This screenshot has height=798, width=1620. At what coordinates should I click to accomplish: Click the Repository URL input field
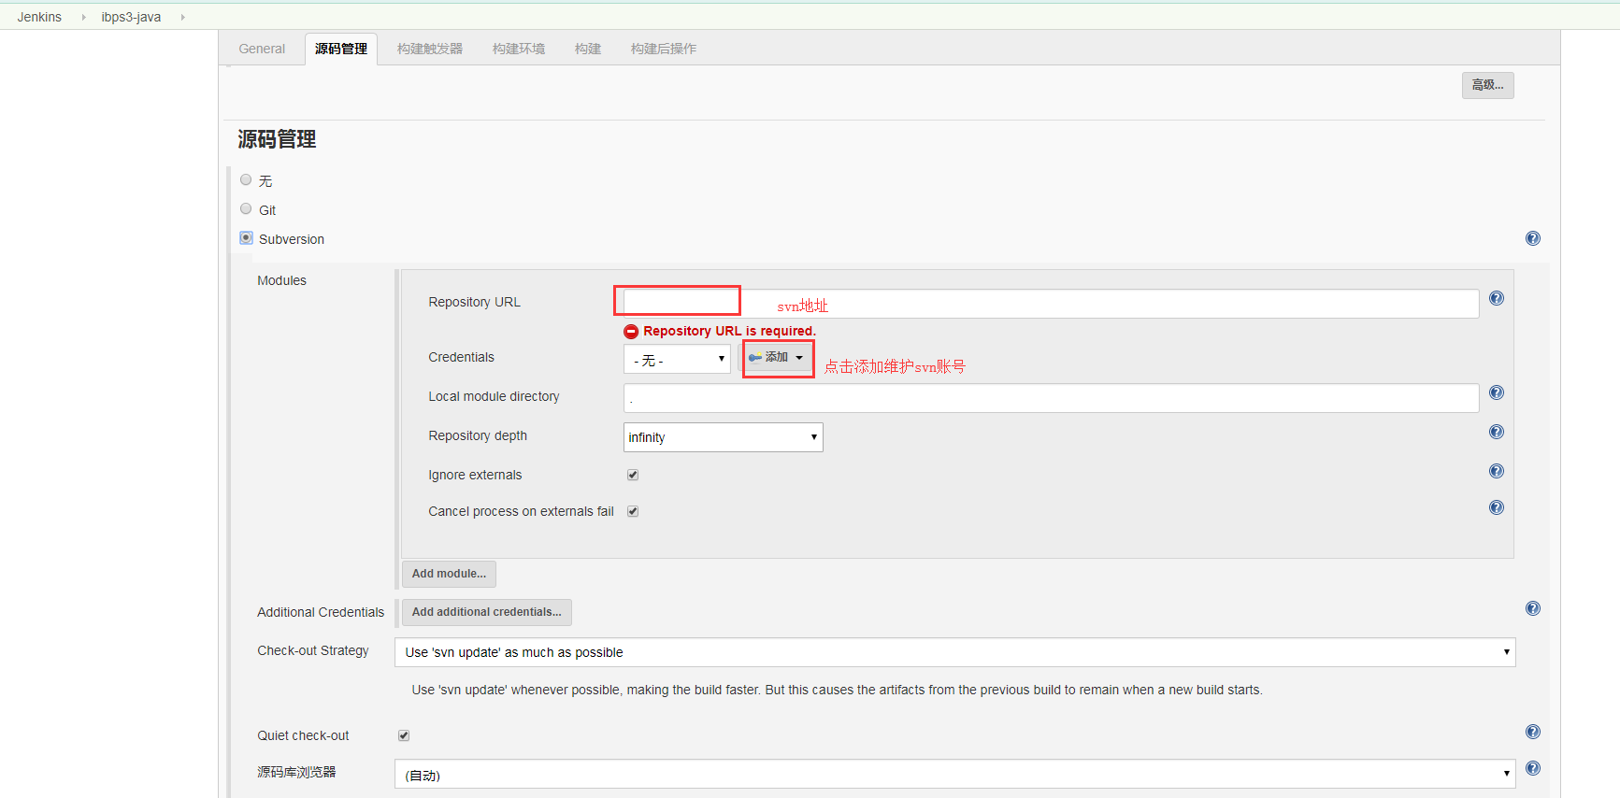tap(1047, 304)
